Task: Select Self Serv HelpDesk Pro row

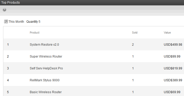Action: coord(94,68)
